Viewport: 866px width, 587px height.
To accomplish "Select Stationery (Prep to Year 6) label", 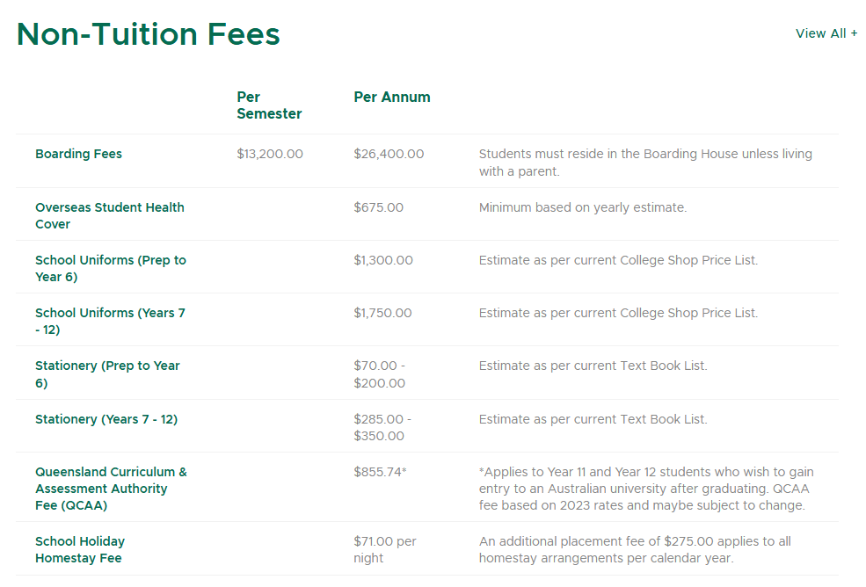I will point(107,374).
